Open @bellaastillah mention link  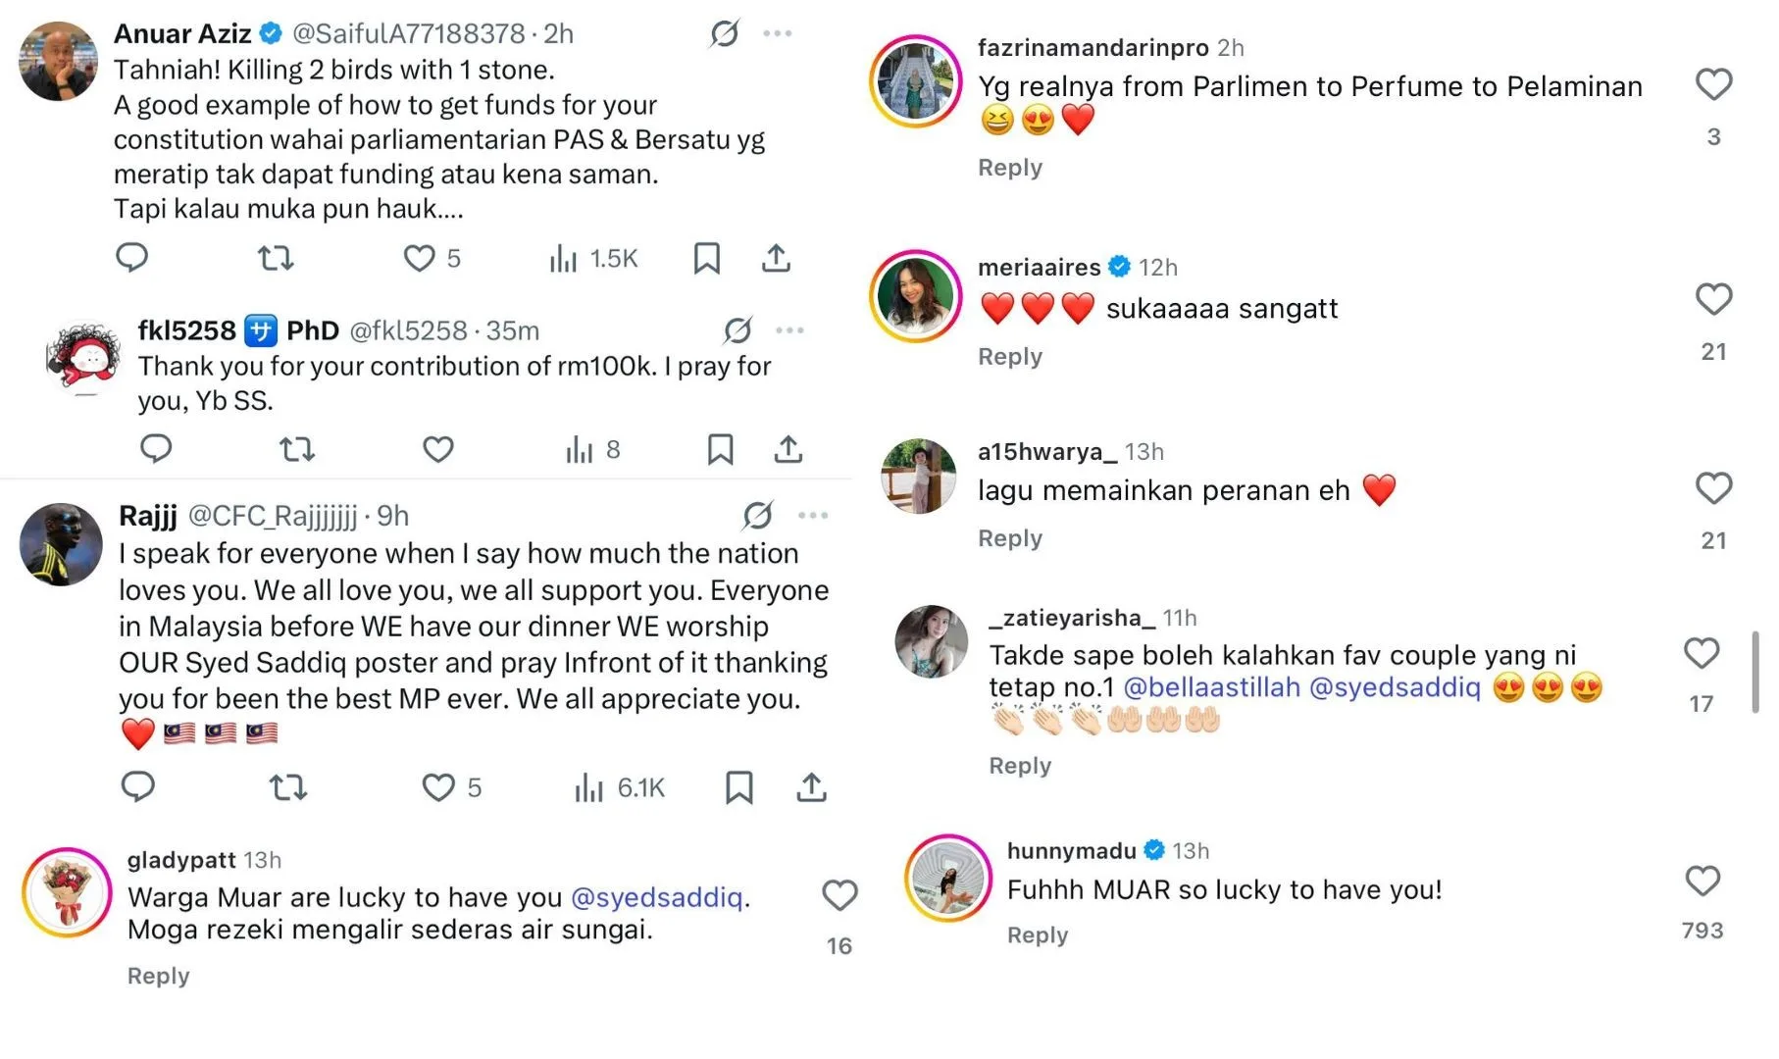(1211, 687)
